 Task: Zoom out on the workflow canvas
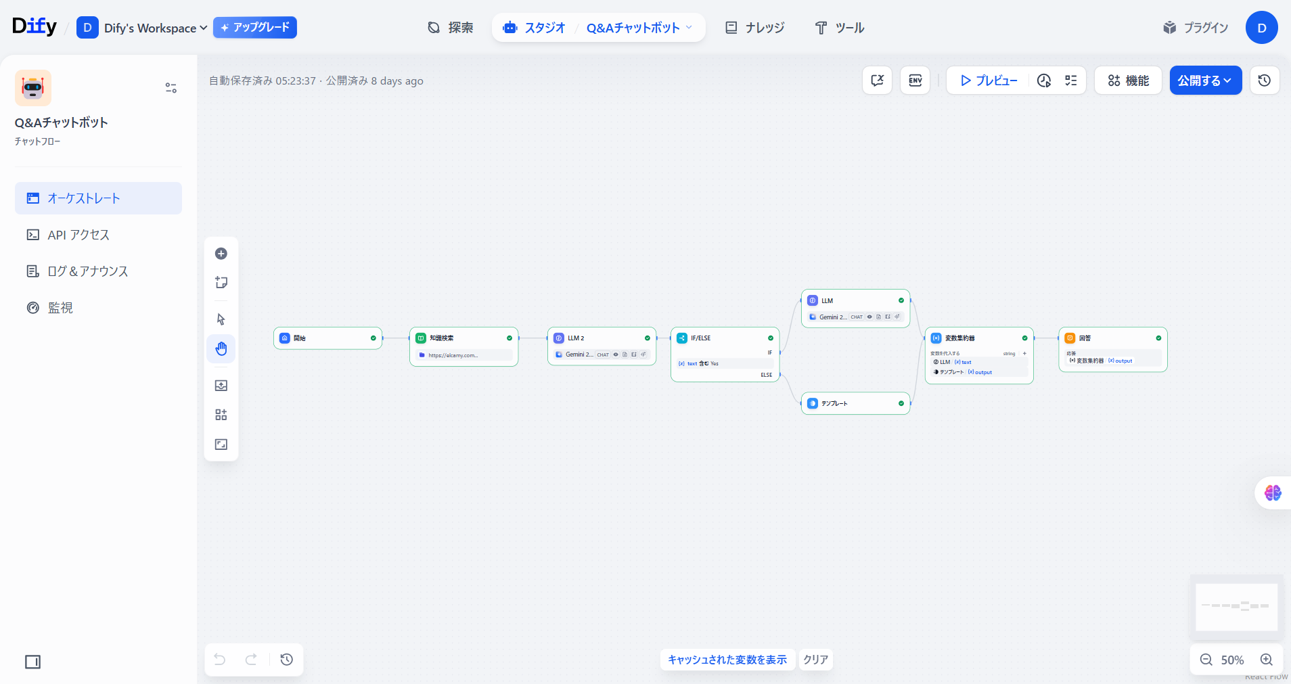tap(1206, 660)
